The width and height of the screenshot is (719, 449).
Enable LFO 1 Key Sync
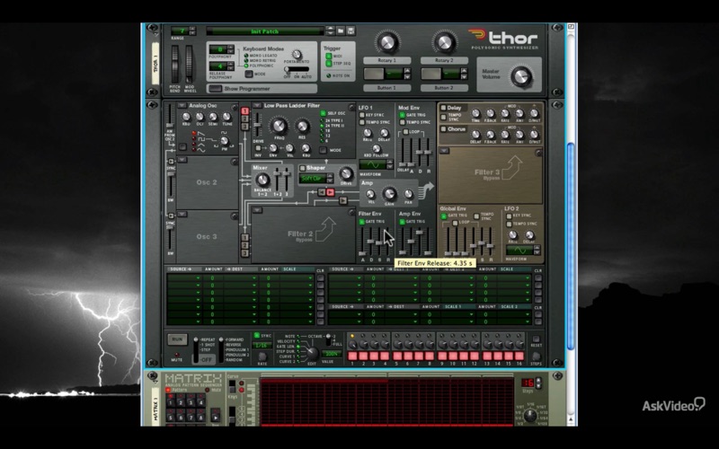point(362,115)
